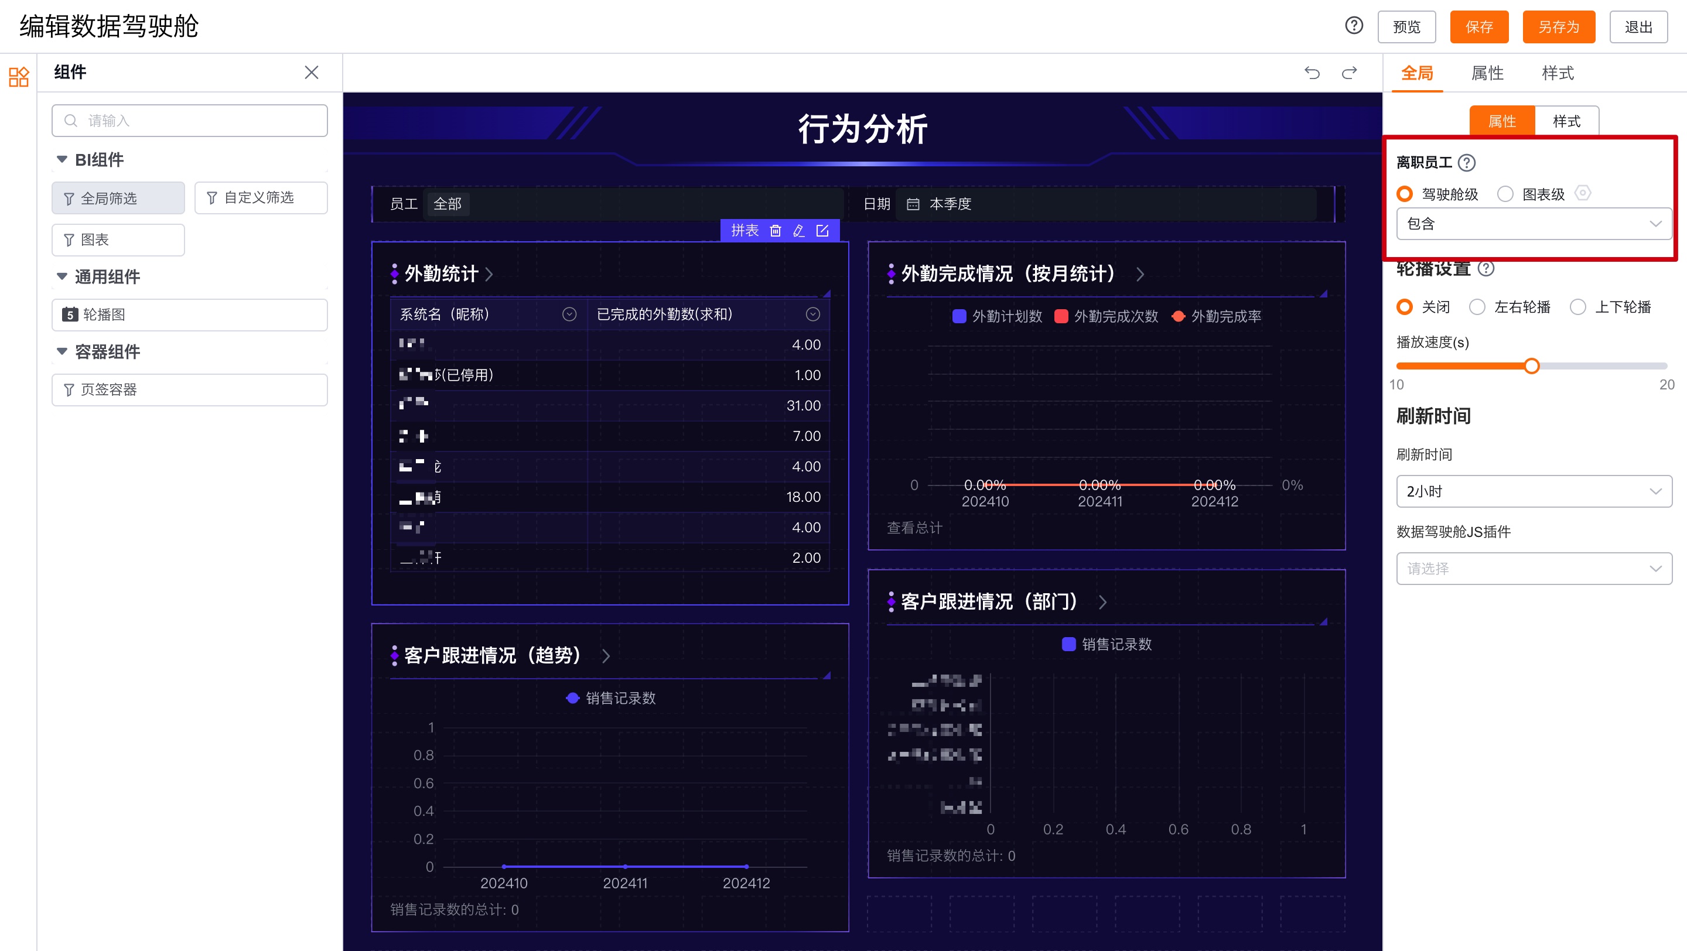Click the redo arrow above the canvas
The image size is (1687, 951).
coord(1349,73)
